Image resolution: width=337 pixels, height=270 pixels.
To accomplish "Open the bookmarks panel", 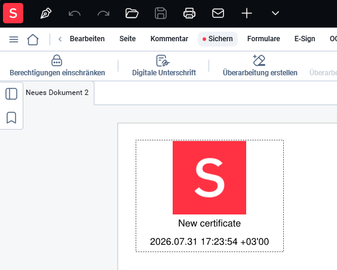I will 11,118.
